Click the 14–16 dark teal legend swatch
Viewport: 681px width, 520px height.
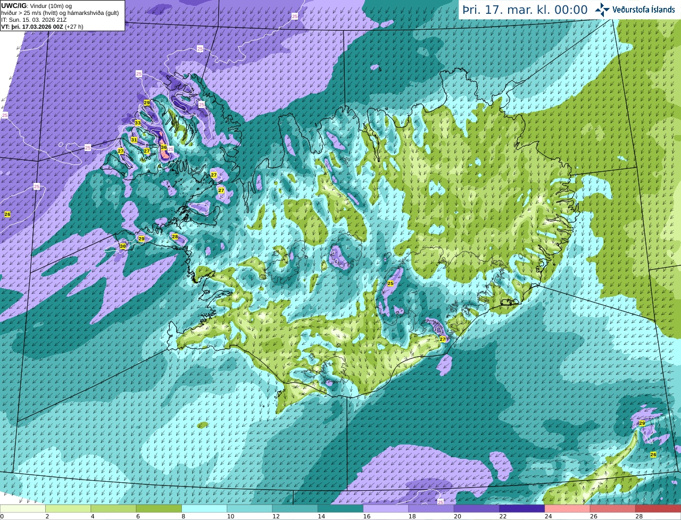340,509
